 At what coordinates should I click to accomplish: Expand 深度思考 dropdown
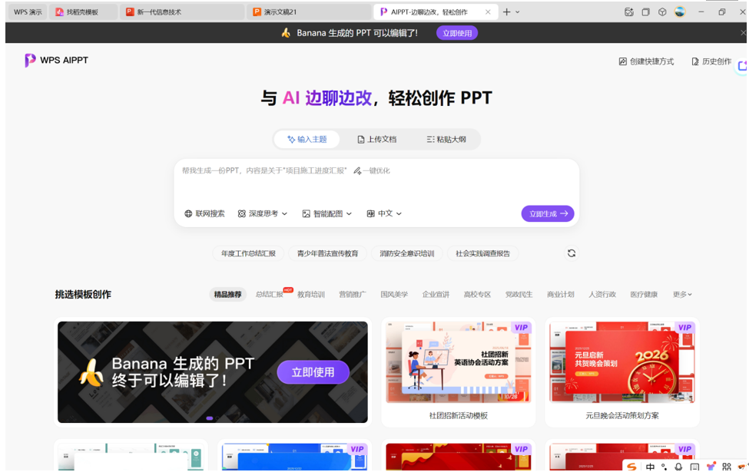[x=262, y=214]
